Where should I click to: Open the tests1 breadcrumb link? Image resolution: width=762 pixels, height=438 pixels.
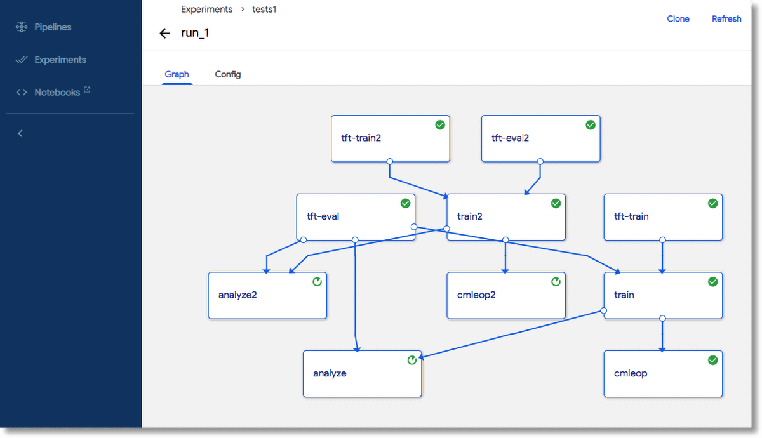tap(264, 10)
